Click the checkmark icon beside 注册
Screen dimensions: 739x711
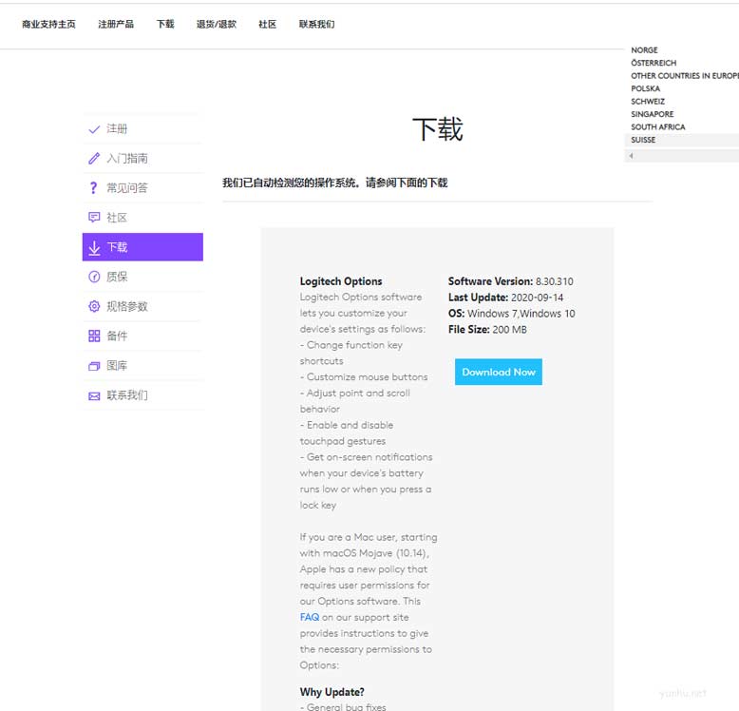[x=94, y=129]
